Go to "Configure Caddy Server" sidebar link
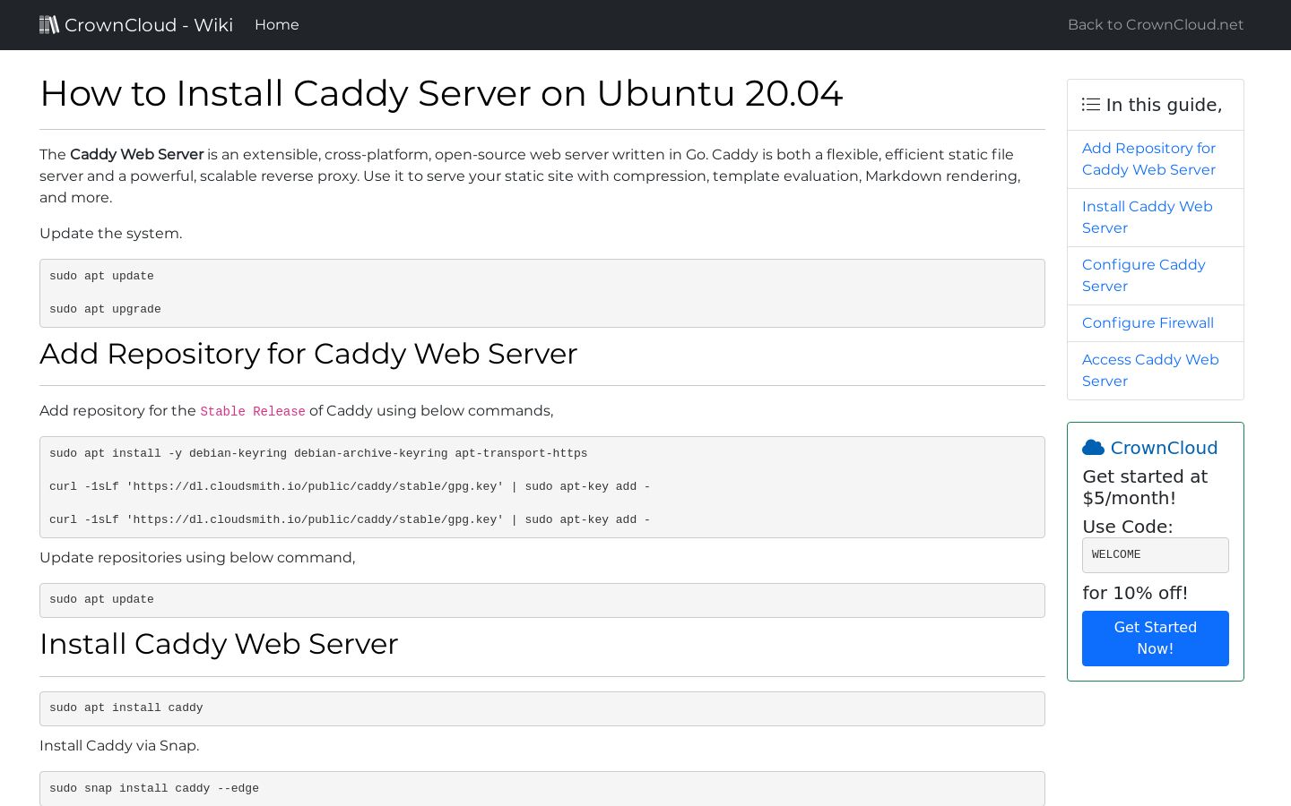1291x806 pixels. pyautogui.click(x=1143, y=276)
